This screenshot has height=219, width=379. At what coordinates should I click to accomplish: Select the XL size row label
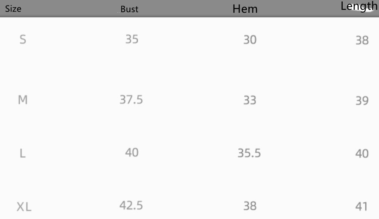click(x=24, y=207)
